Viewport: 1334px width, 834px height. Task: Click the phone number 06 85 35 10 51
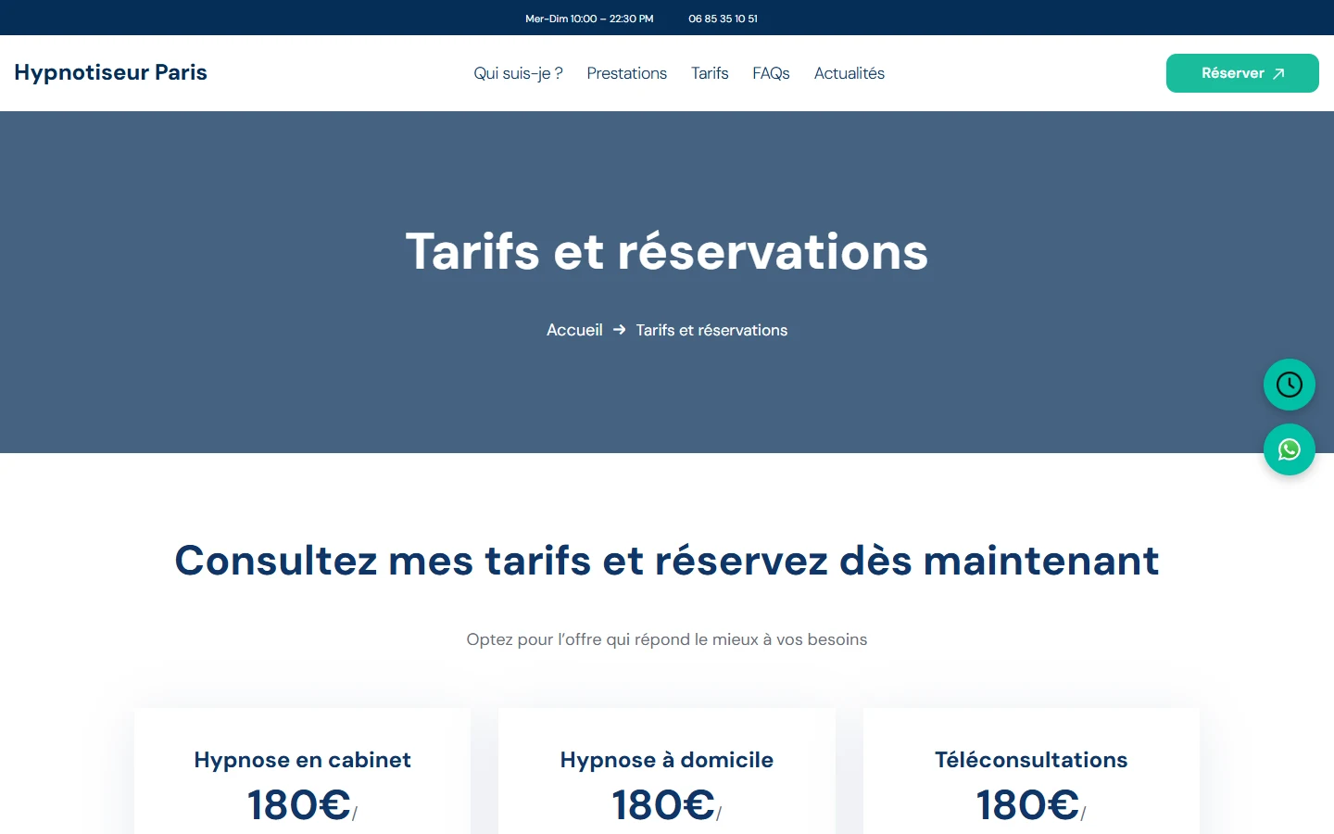[x=723, y=19]
